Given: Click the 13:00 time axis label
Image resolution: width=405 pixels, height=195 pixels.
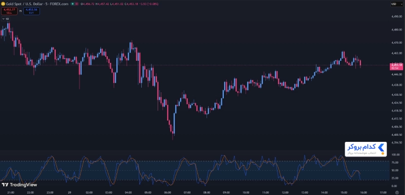Looking at the screenshot, I should tap(305, 192).
